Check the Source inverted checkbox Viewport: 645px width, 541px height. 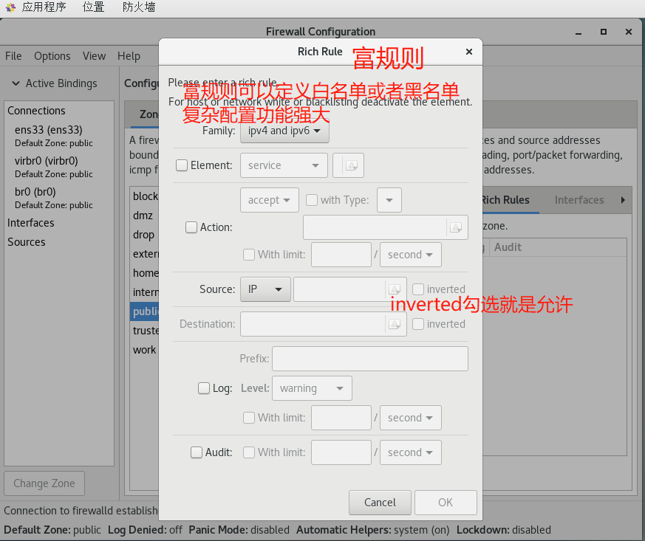click(x=418, y=289)
